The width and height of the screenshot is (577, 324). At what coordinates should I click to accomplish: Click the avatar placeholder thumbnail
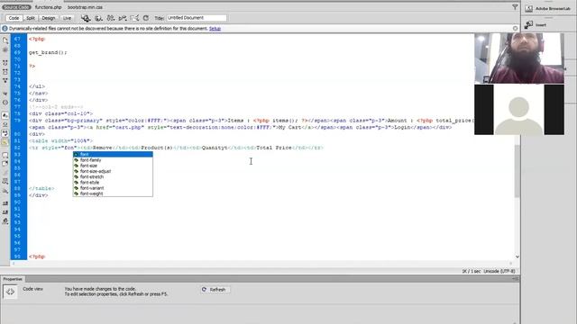click(x=519, y=110)
